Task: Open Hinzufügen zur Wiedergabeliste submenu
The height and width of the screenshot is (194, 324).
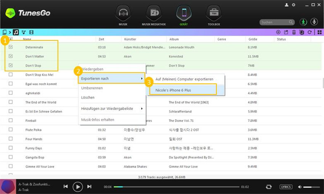Action: [x=112, y=109]
